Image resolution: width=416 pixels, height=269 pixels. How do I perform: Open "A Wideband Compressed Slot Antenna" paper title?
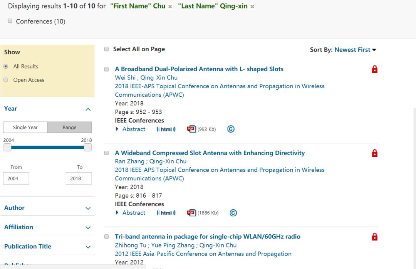pos(210,153)
